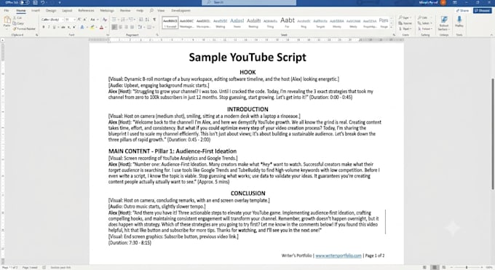Click the Share button
The height and width of the screenshot is (270, 495).
pyautogui.click(x=462, y=10)
